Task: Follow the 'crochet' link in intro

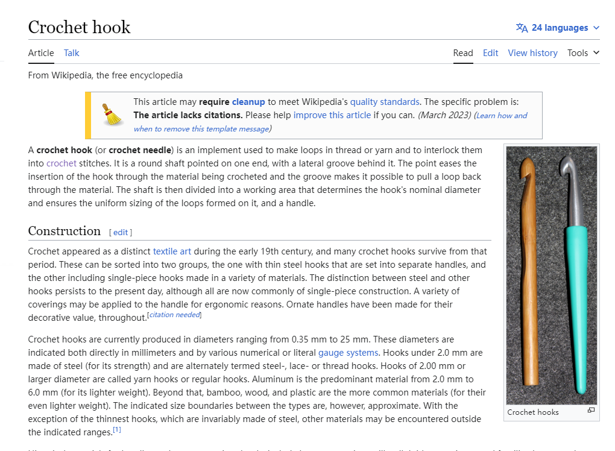Action: [61, 163]
